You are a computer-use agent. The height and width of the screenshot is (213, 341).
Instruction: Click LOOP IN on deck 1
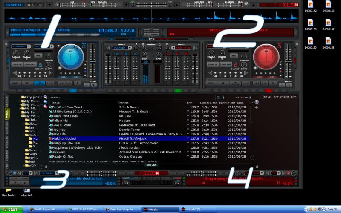(17, 65)
